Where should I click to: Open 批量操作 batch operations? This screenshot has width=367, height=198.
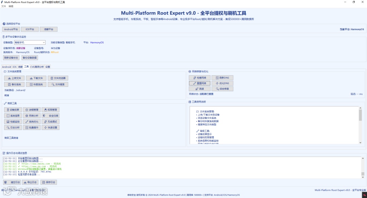click(32, 127)
